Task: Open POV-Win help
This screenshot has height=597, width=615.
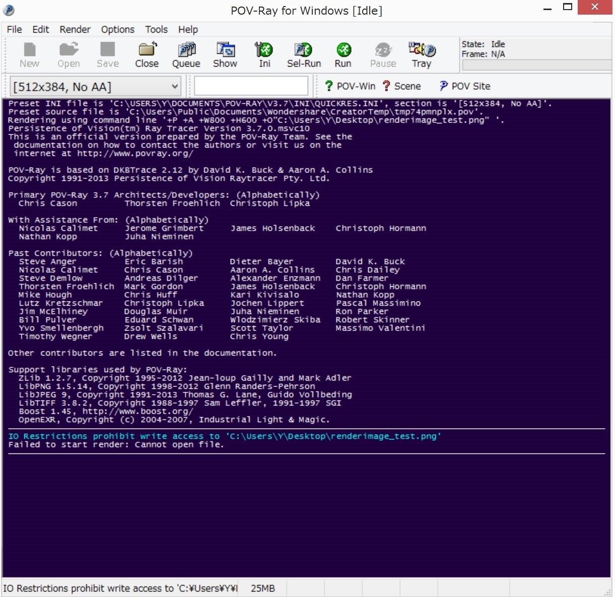Action: [350, 86]
